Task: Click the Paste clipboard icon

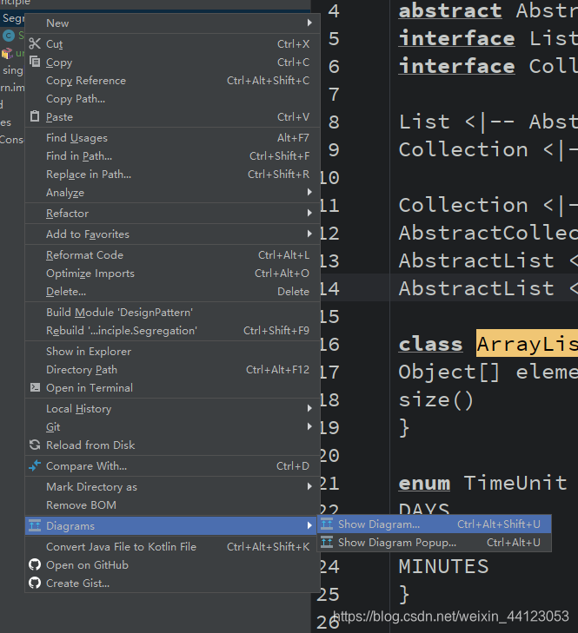Action: pyautogui.click(x=35, y=116)
